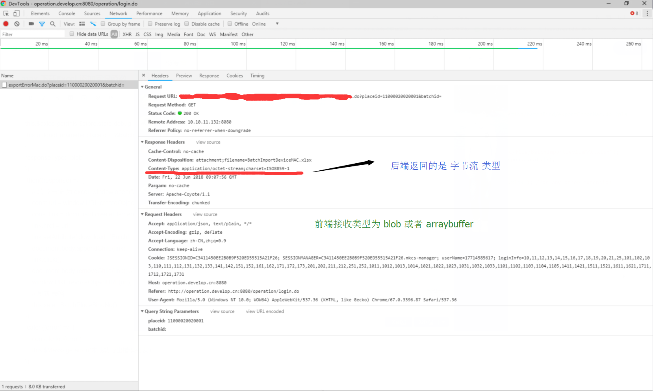653x391 pixels.
Task: Switch to large request rows view
Action: [x=82, y=24]
